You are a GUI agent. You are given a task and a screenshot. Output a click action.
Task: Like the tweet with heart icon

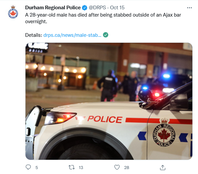tap(117, 167)
